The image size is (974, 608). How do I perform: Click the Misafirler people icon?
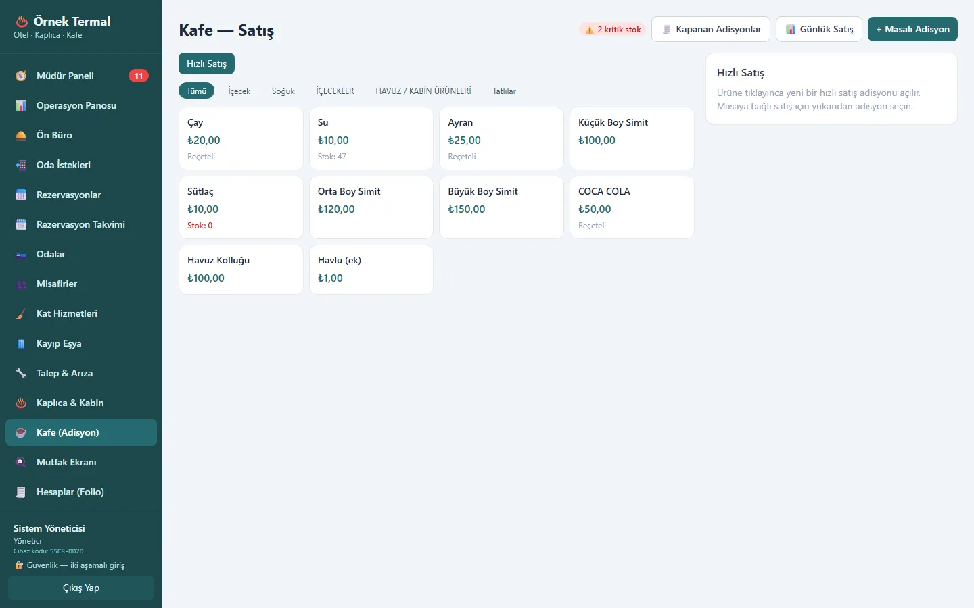(x=21, y=284)
